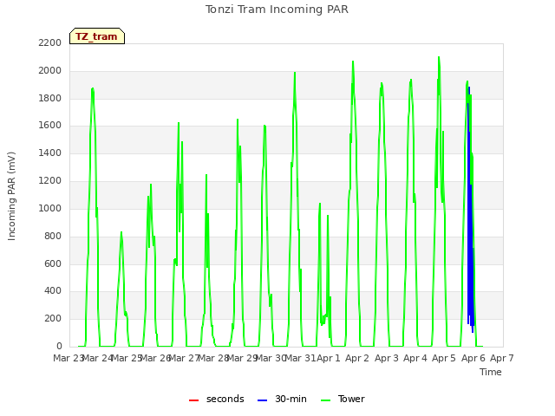Screen dimensions: 555x416
Task: Click the 30-min legend label
Action: [291, 399]
